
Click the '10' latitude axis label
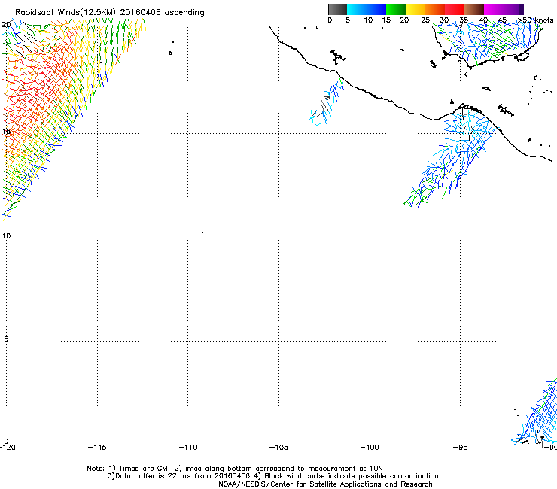point(6,235)
